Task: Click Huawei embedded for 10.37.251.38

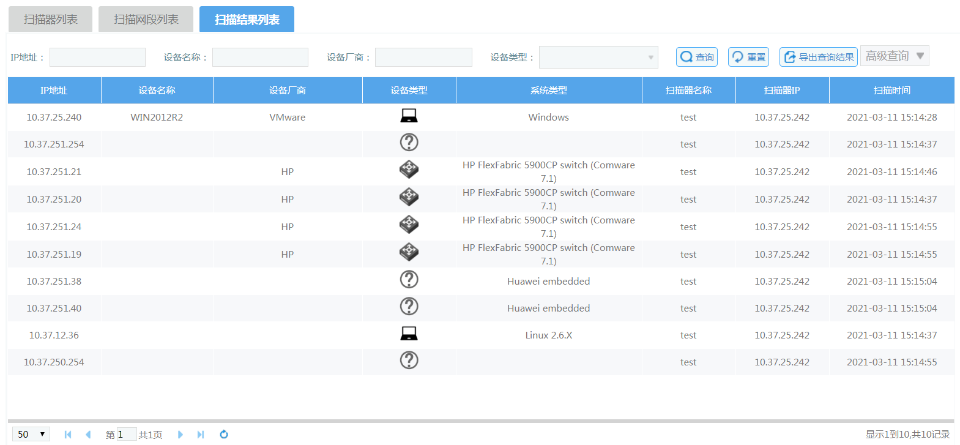Action: click(x=549, y=282)
